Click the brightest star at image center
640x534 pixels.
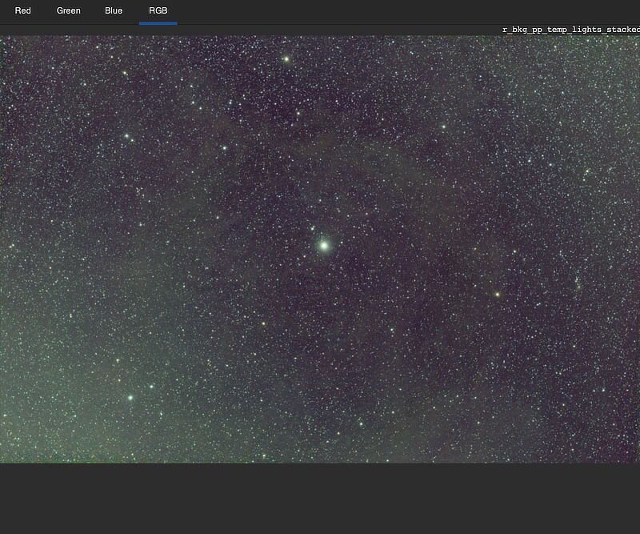click(324, 245)
